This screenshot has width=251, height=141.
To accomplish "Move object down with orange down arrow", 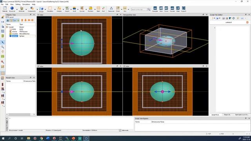I will 25,20.
